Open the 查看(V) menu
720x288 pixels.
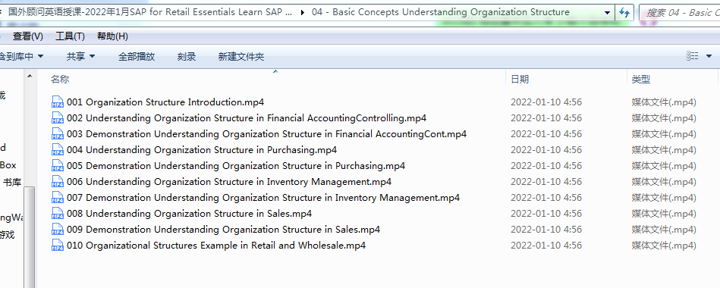tap(27, 36)
